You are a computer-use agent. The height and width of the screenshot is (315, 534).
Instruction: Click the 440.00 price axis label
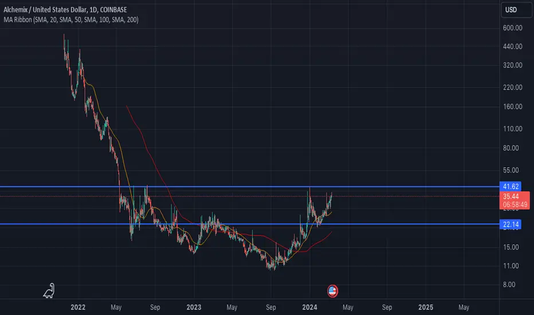(513, 46)
